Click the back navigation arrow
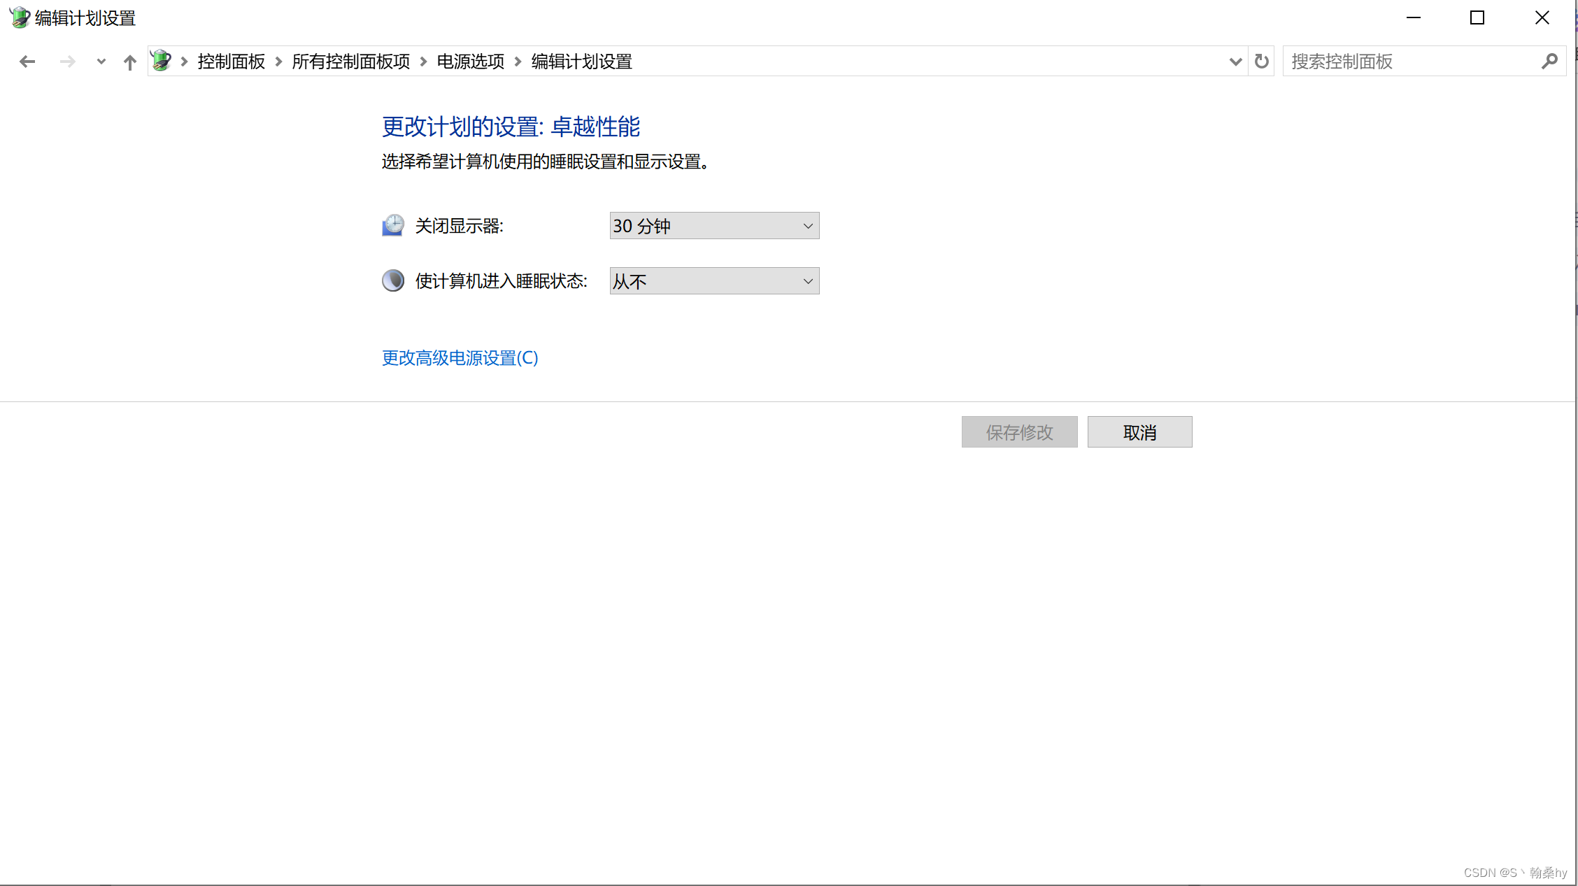 click(27, 62)
